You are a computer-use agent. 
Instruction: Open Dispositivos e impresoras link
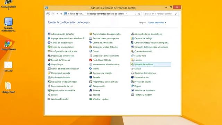(62, 56)
